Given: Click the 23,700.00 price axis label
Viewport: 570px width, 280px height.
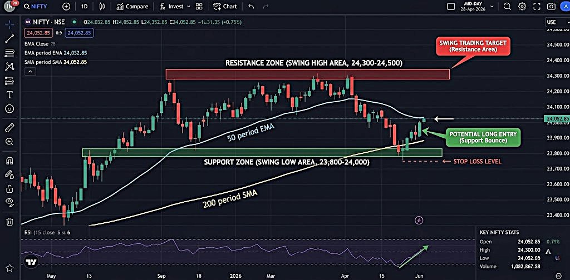Looking at the screenshot, I should click(557, 168).
